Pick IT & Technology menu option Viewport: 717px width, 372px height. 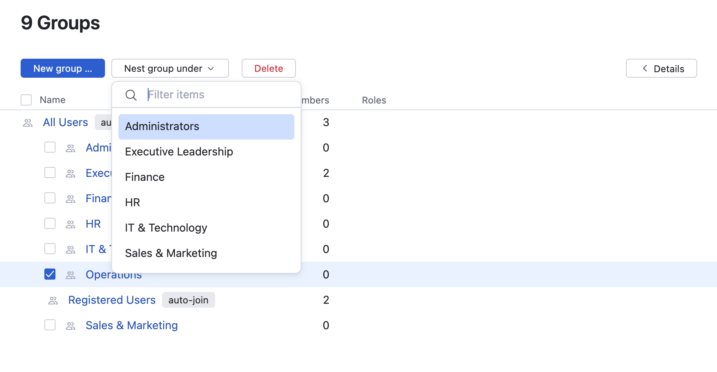point(166,228)
